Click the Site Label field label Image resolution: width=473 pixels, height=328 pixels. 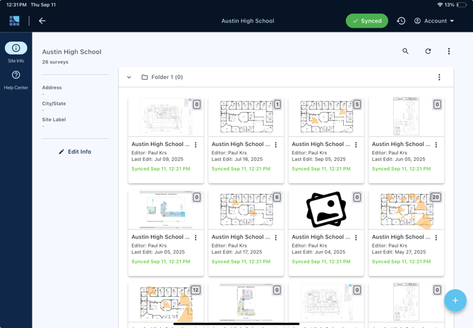coord(54,119)
